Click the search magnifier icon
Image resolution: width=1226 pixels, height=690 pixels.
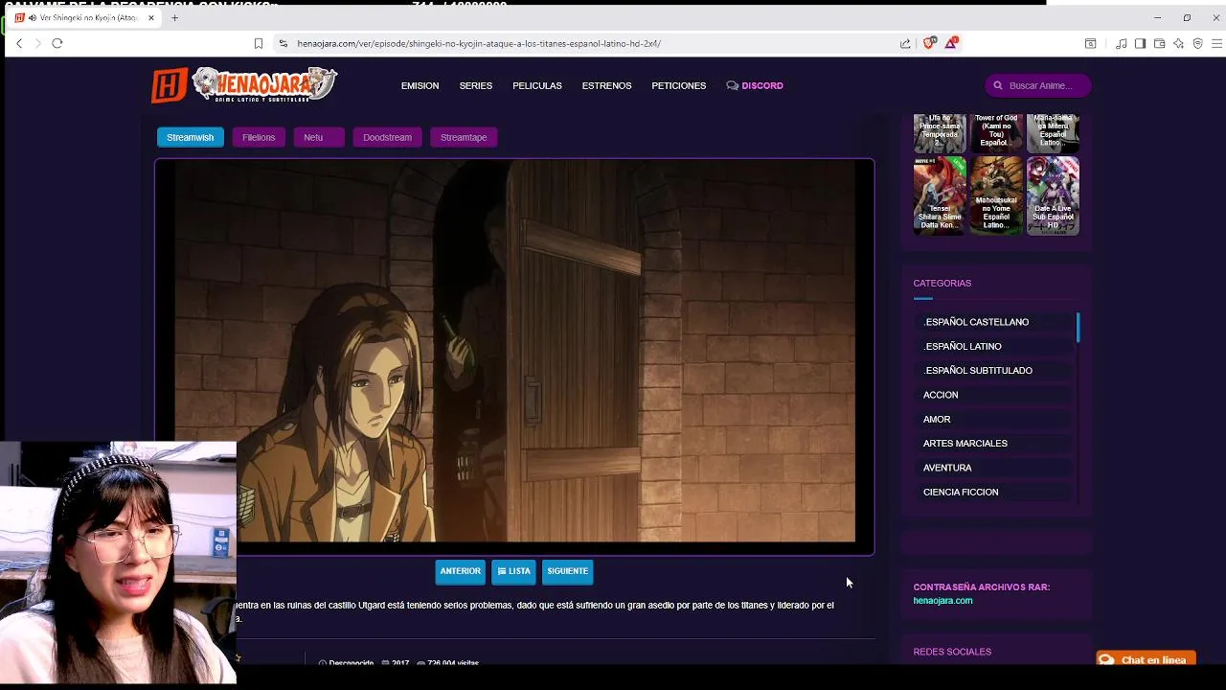point(998,85)
